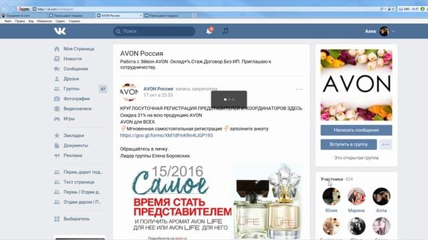Click icon beside Тест страница shortcut
This screenshot has height=240, width=428.
click(x=57, y=182)
